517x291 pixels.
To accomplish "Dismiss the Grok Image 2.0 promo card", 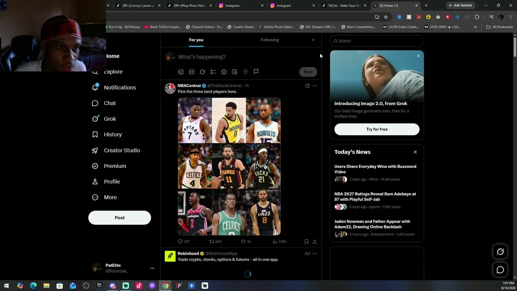I will point(418,56).
